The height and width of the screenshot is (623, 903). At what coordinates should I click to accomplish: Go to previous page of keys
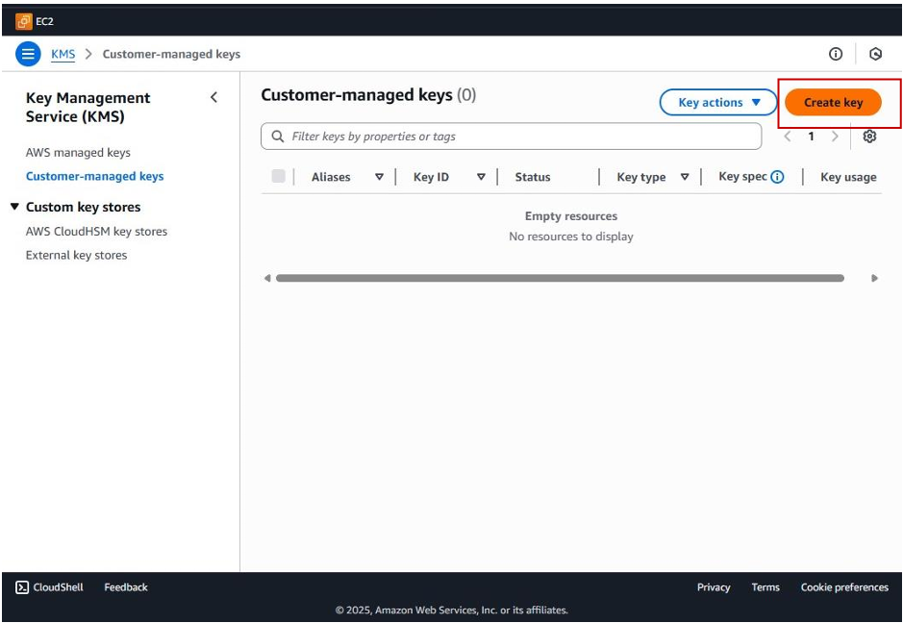(x=788, y=137)
